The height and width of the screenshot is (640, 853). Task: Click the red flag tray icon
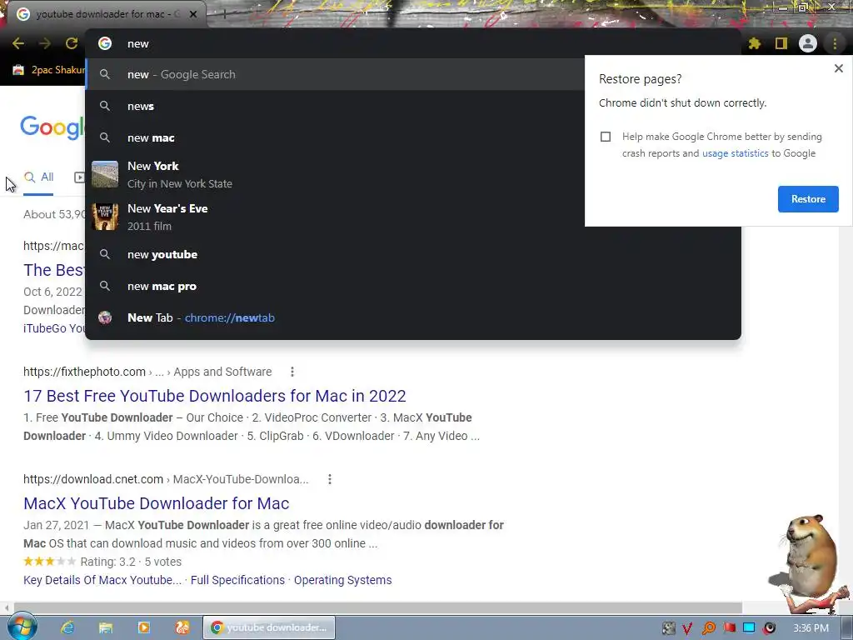729,628
